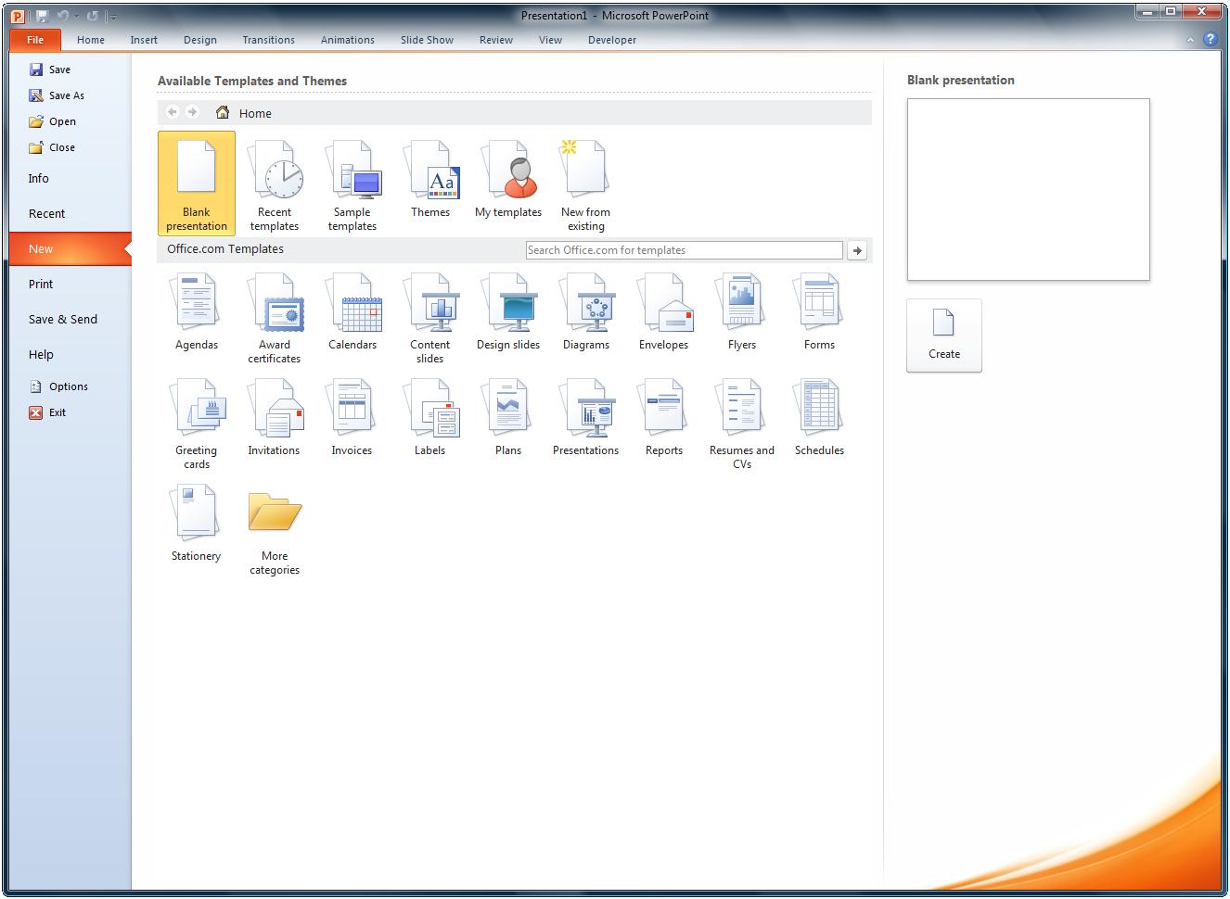Select the Themes template category

430,181
